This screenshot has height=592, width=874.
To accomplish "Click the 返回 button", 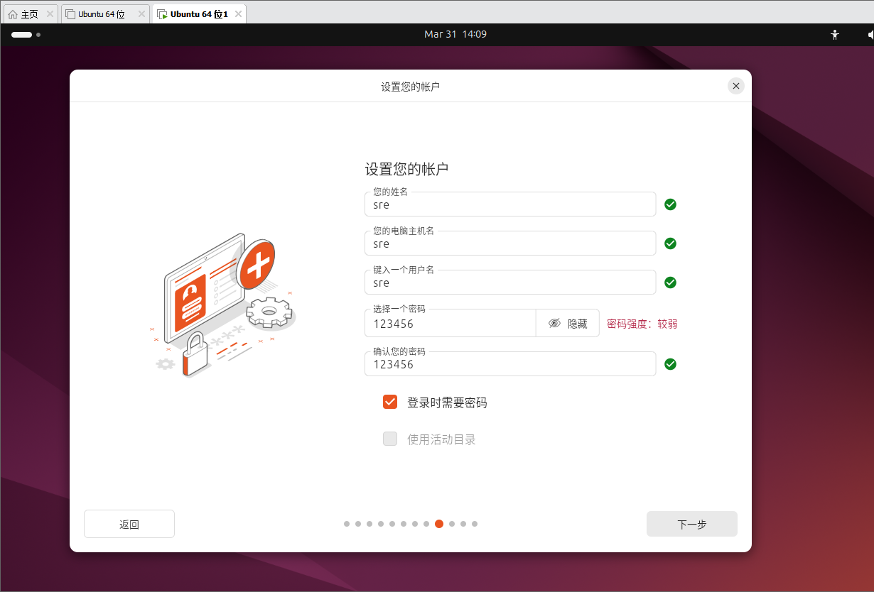I will pos(129,524).
